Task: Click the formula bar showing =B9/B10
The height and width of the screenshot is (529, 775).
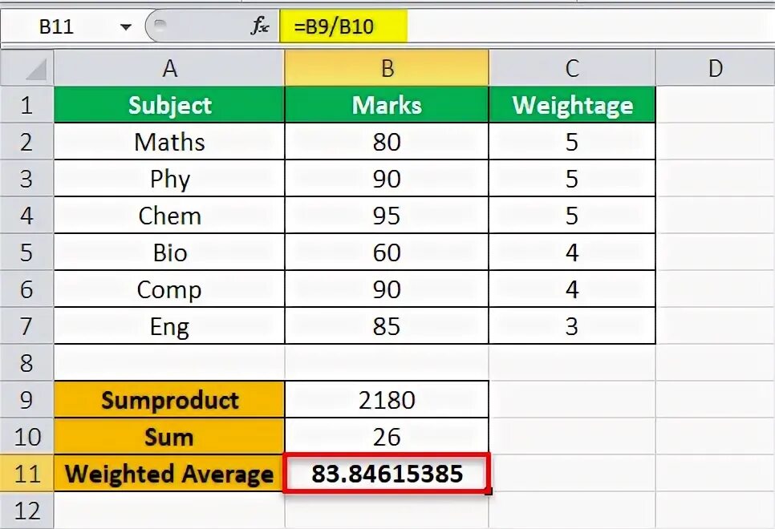Action: point(527,26)
